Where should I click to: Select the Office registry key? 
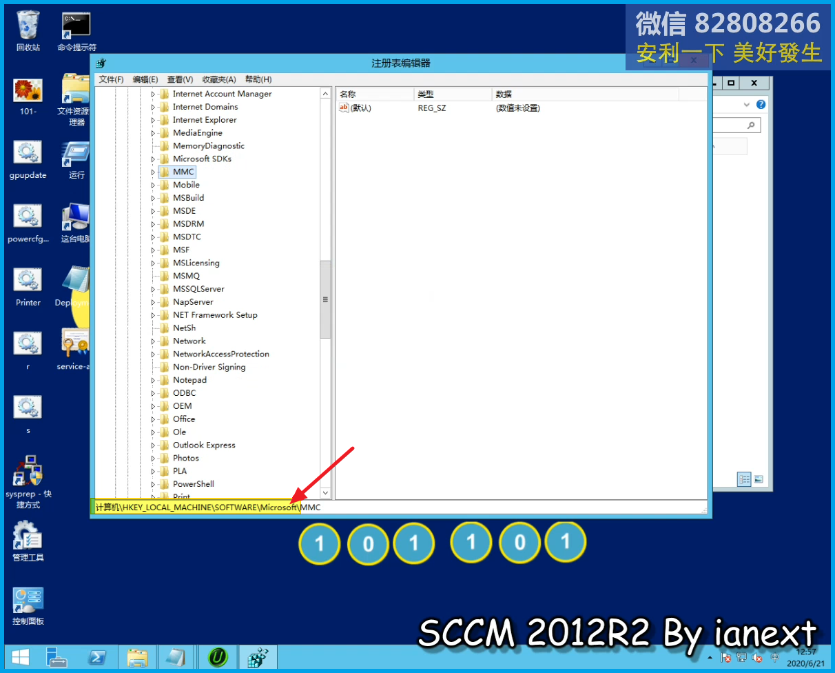tap(184, 419)
